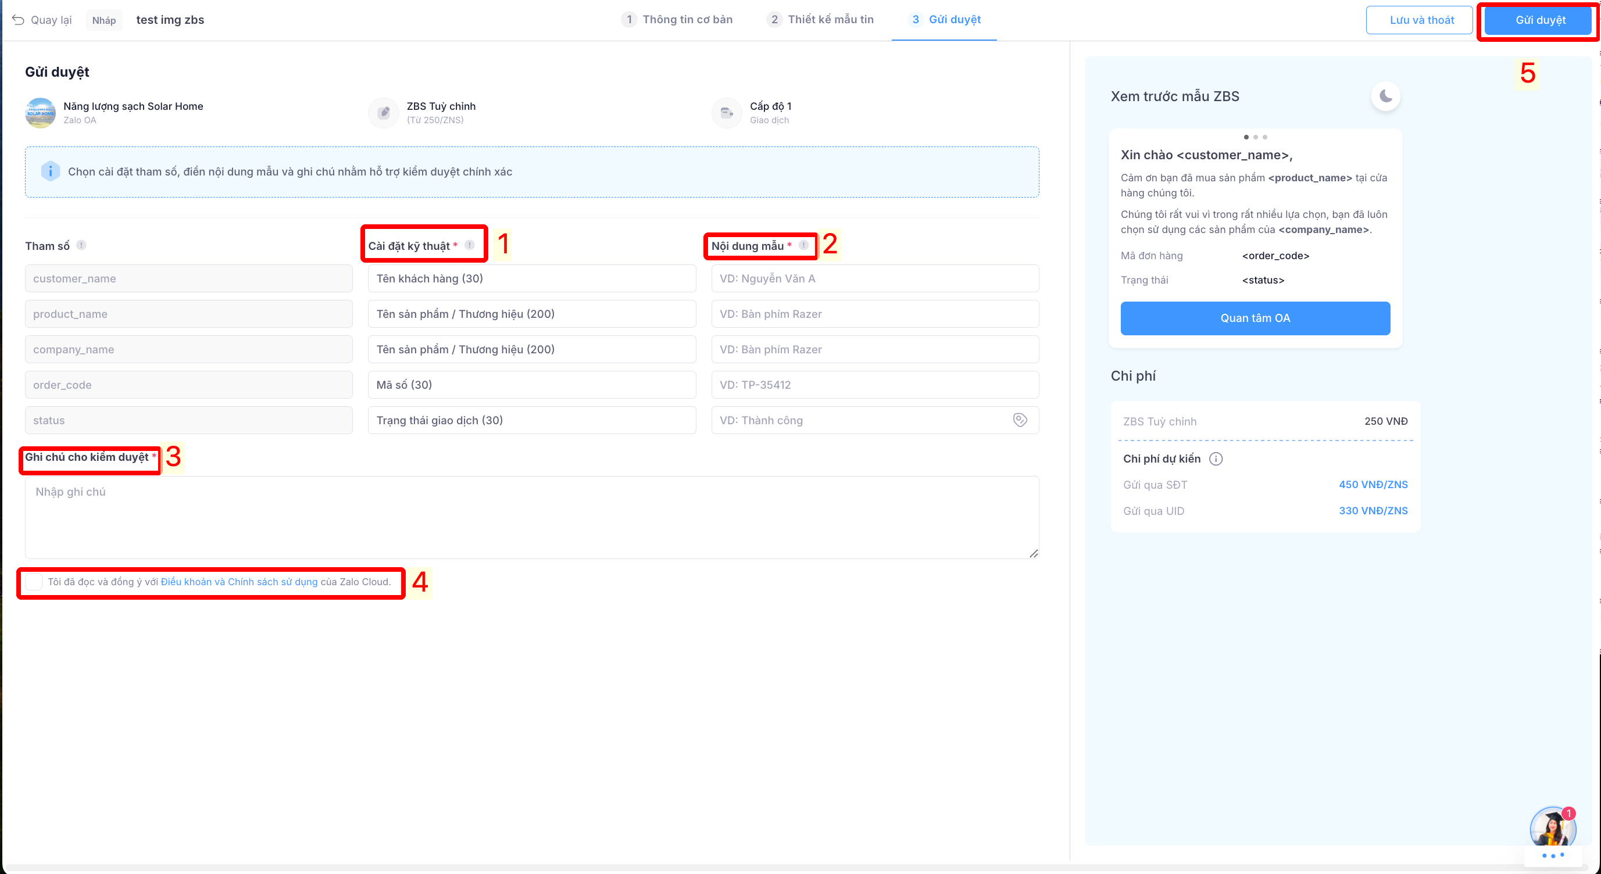Image resolution: width=1601 pixels, height=874 pixels.
Task: Click info icon next to Chi phí dự kiến
Action: click(x=1216, y=459)
